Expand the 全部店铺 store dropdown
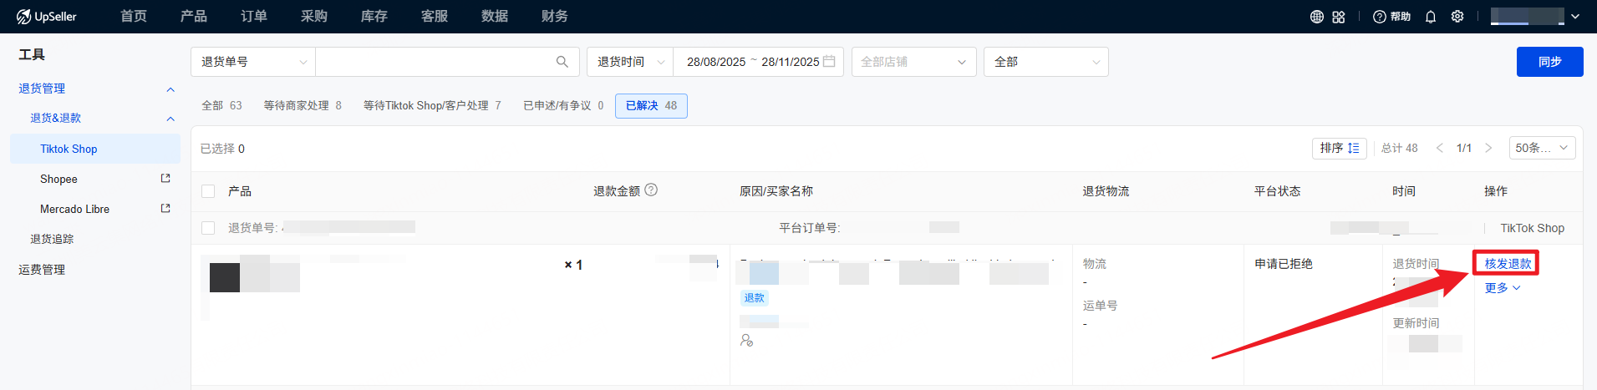Viewport: 1597px width, 390px height. point(913,62)
